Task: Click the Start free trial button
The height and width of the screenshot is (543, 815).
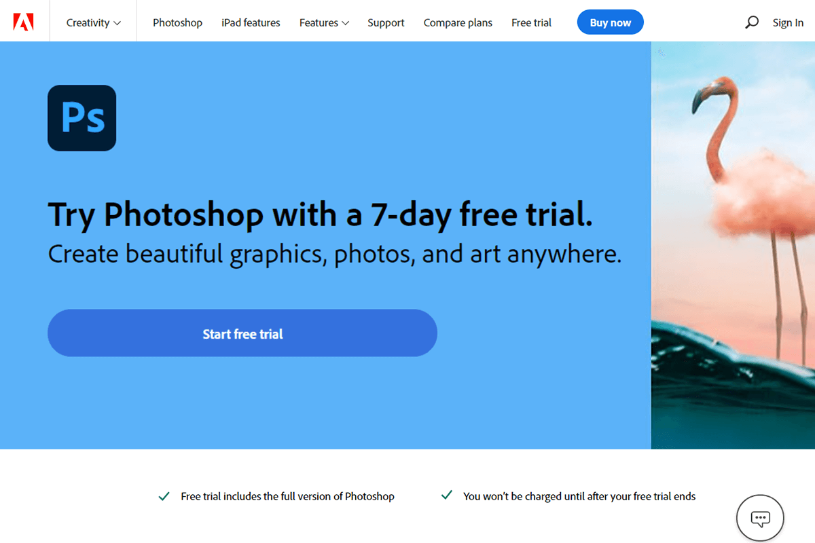Action: pos(242,333)
